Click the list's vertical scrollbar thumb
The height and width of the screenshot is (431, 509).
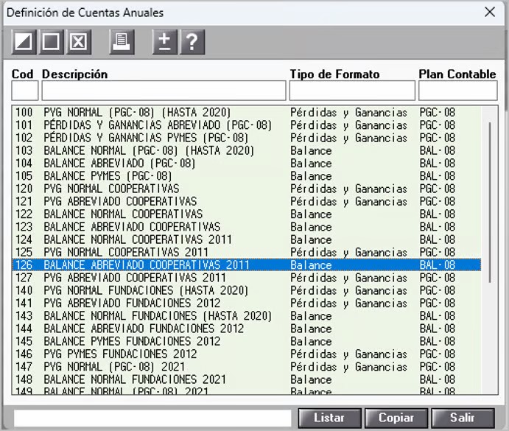(x=490, y=203)
